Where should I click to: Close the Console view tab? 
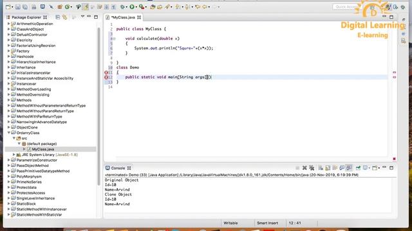tap(129, 168)
